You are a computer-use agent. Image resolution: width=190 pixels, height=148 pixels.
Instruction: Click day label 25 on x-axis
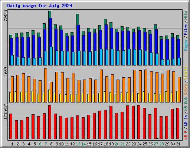coord(145,144)
